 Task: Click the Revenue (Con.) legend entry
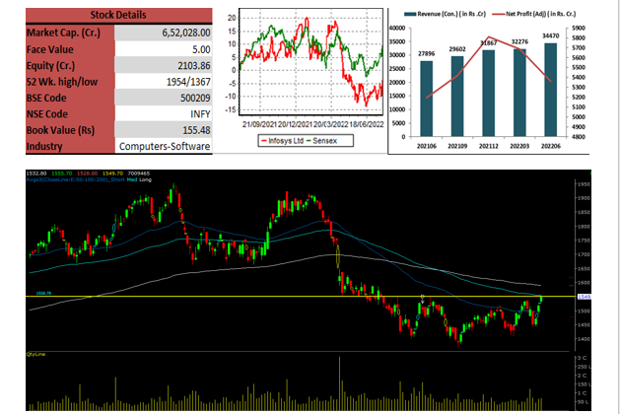tap(445, 14)
